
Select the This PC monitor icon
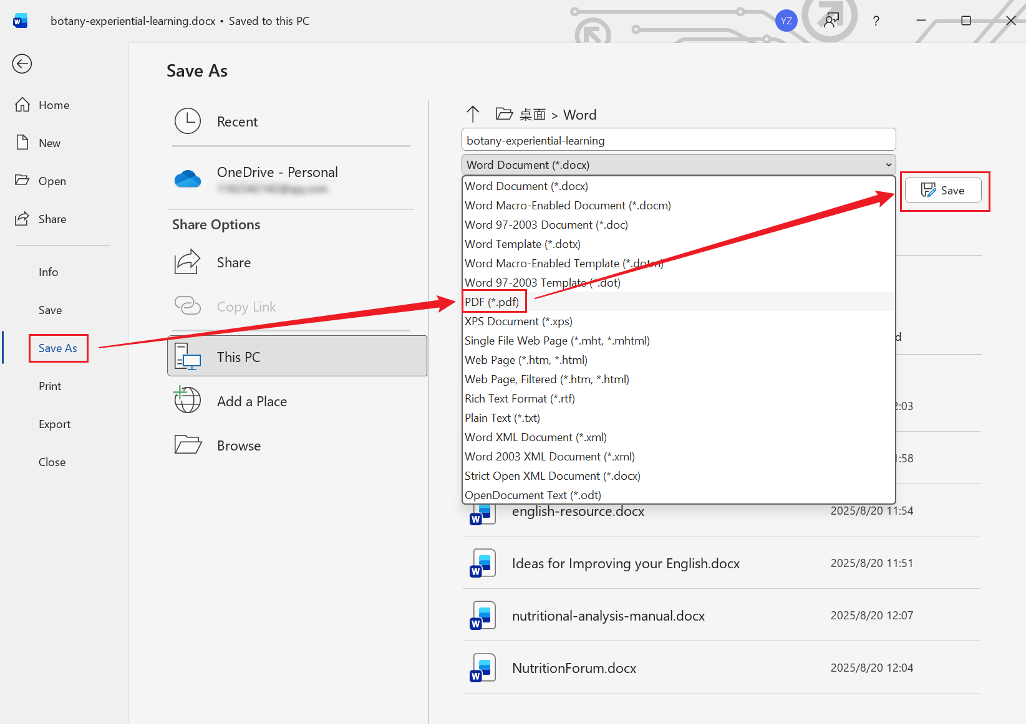pyautogui.click(x=188, y=356)
